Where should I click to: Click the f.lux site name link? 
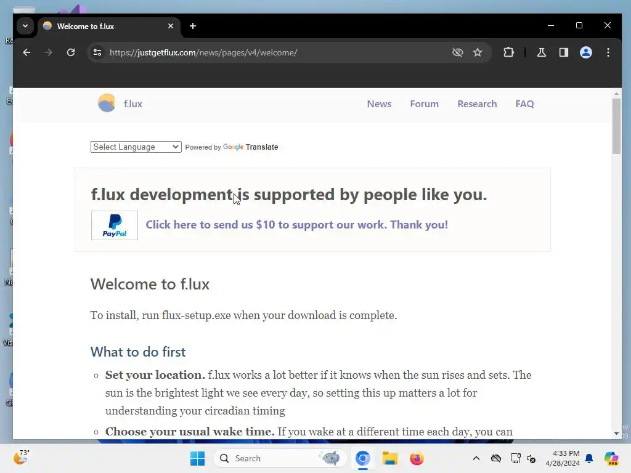tap(133, 103)
